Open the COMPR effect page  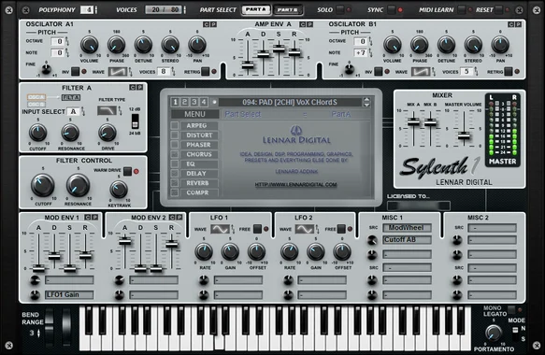coord(199,192)
